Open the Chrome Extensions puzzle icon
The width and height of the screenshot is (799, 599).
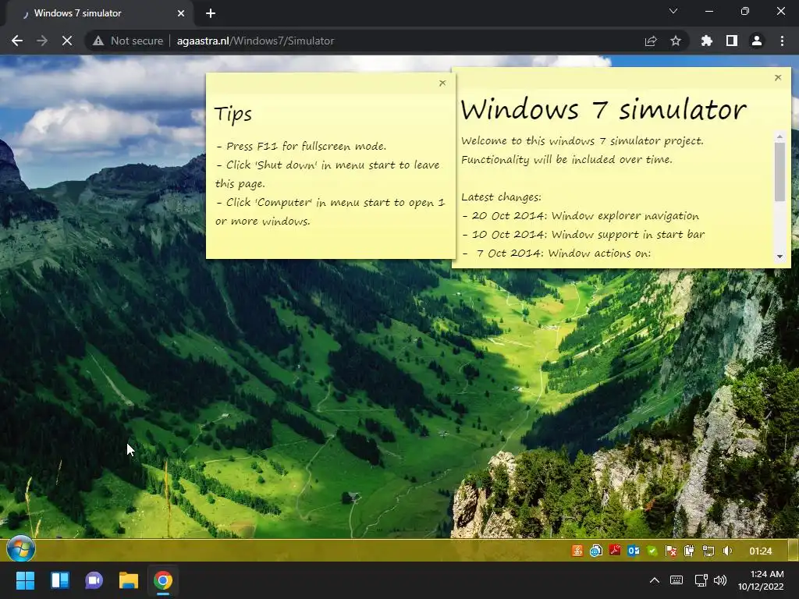click(707, 41)
